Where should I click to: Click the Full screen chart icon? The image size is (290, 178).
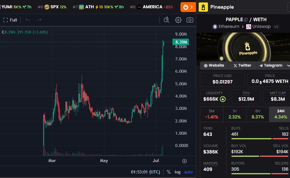pyautogui.click(x=6, y=20)
